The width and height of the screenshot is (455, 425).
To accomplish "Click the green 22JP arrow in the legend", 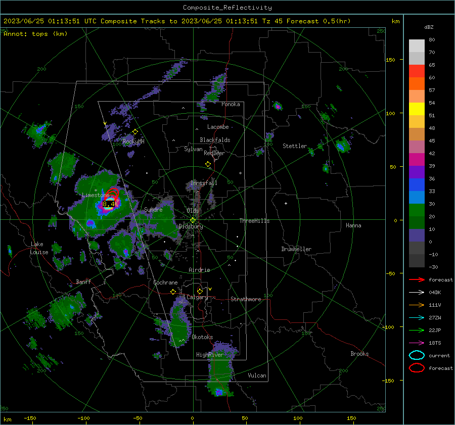I will pos(417,330).
